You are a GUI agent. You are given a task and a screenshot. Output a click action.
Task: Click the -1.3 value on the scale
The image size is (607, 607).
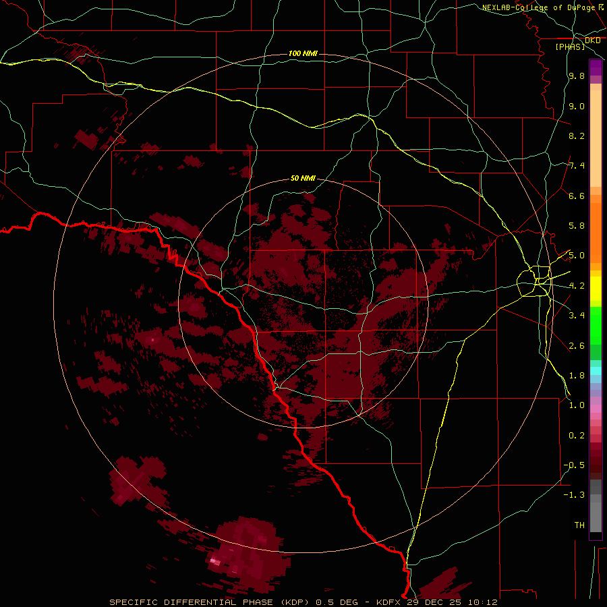pos(574,495)
